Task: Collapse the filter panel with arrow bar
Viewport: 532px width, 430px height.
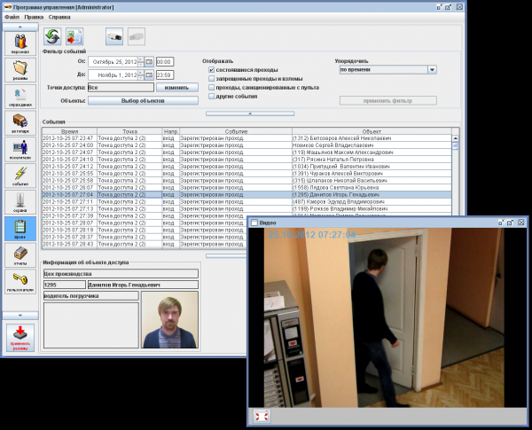Action: click(250, 113)
